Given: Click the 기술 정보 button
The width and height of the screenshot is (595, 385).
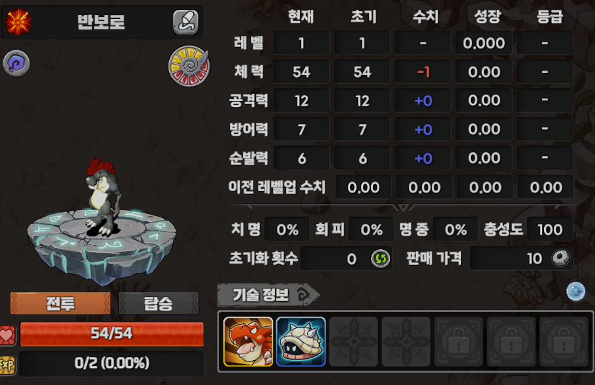Looking at the screenshot, I should click(x=268, y=295).
